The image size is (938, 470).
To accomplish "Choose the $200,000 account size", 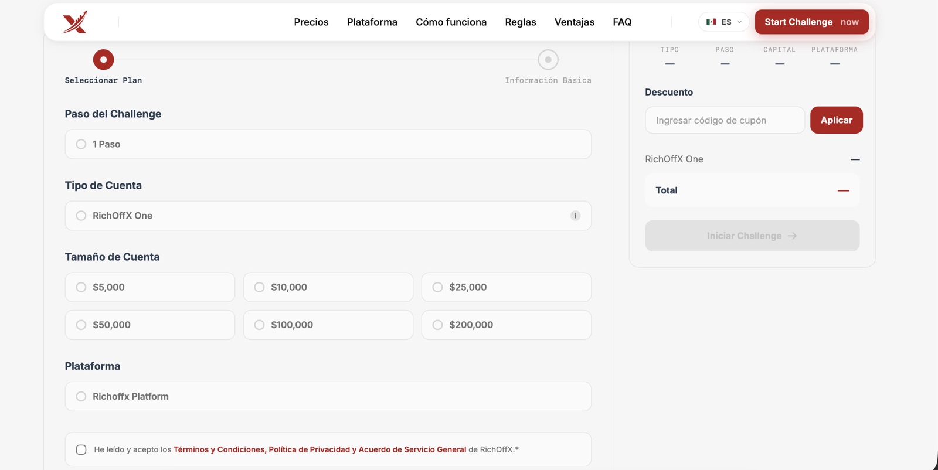I will point(507,325).
